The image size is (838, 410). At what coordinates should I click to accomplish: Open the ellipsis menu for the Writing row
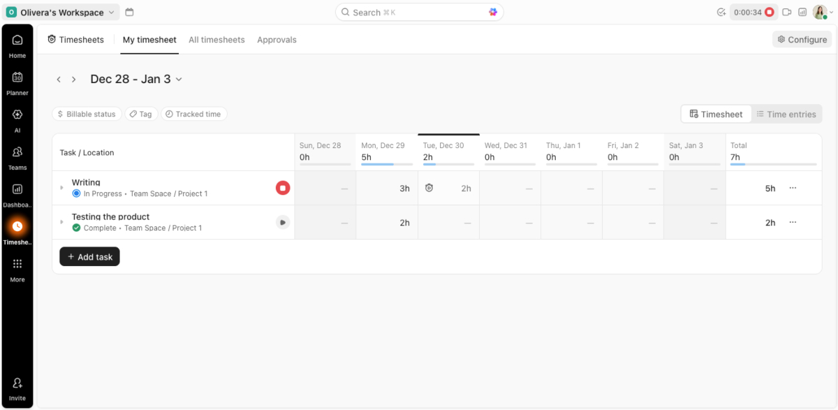coord(793,188)
